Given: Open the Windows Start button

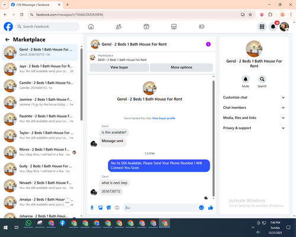Looking at the screenshot, I should [x=5, y=228].
